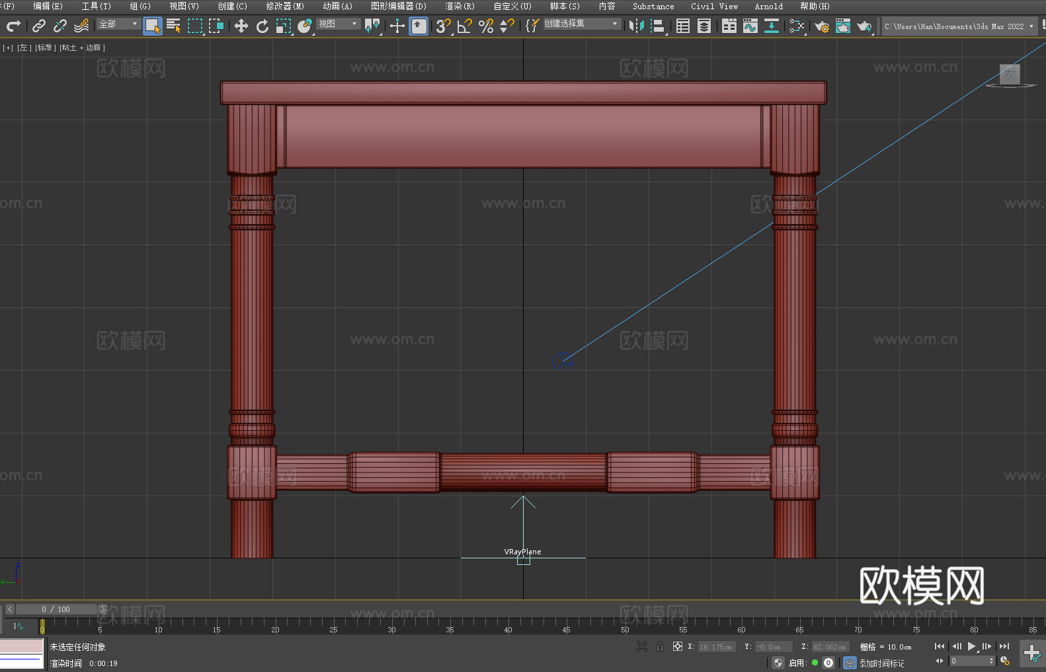
Task: Click the viewport [+] general menu label
Action: (8, 48)
